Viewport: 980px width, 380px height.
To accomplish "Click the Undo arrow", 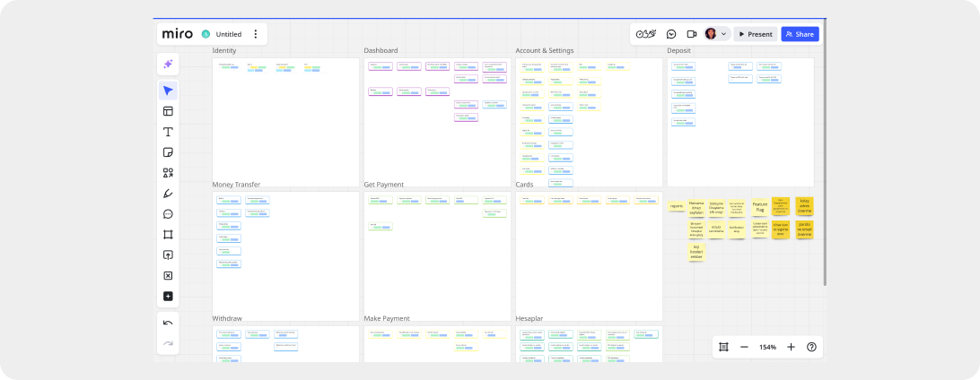I will [x=168, y=323].
